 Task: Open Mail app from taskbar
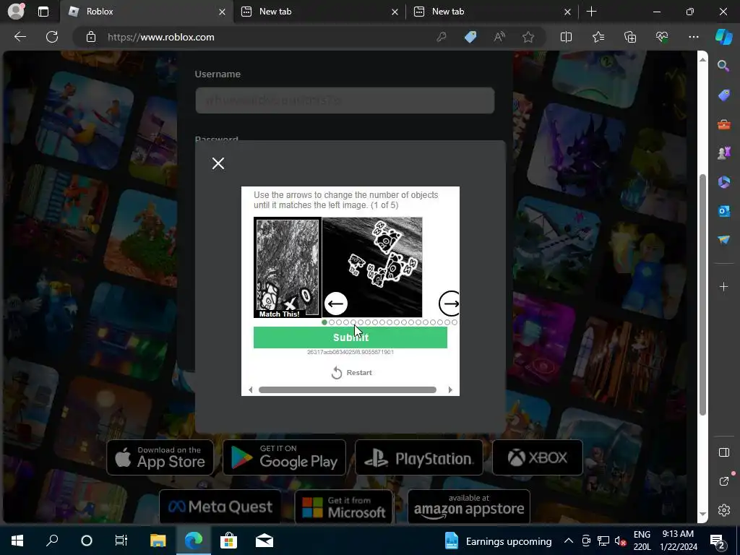pyautogui.click(x=264, y=541)
